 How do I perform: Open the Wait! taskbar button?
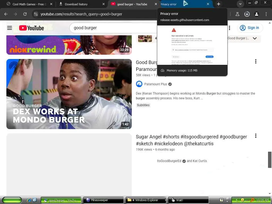coord(188,200)
